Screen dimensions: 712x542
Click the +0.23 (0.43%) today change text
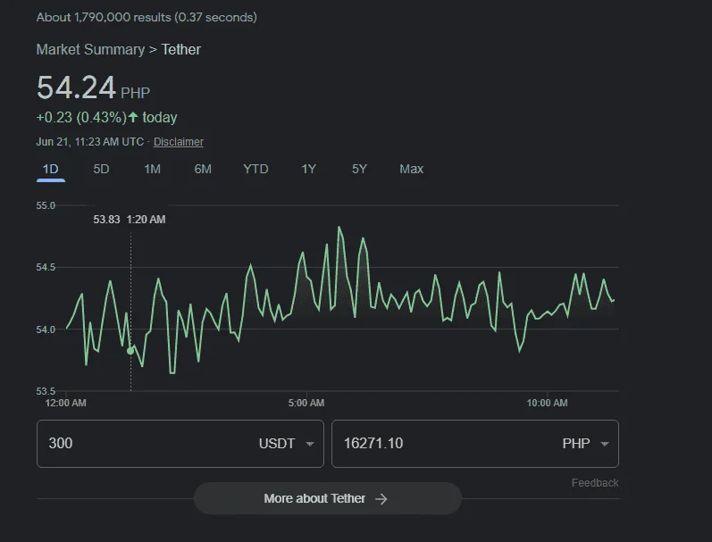coord(106,118)
